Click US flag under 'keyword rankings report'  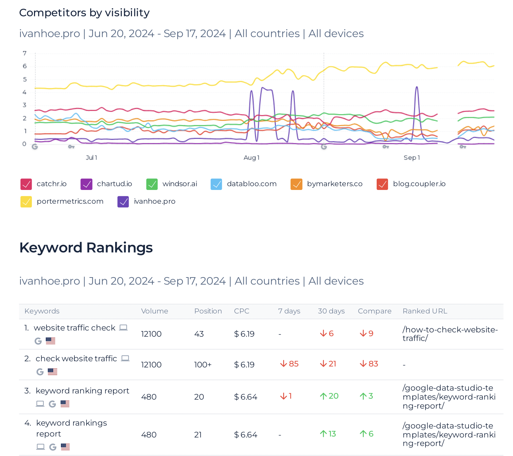click(65, 447)
